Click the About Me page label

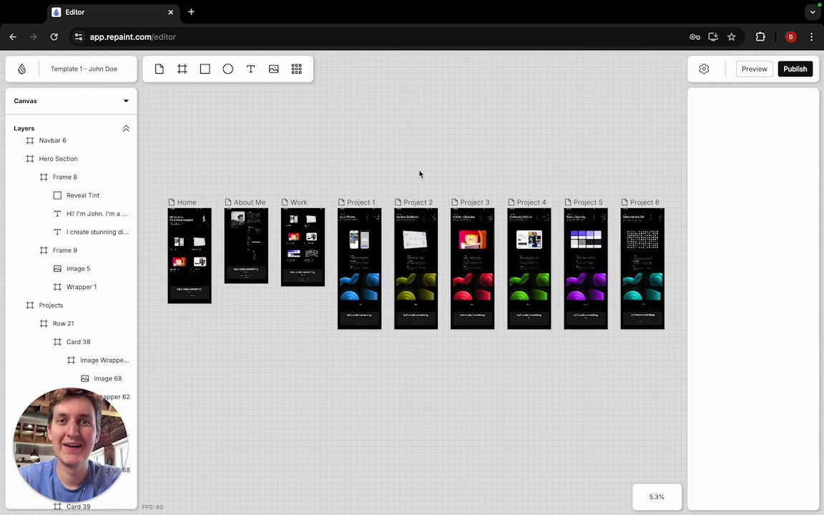tap(249, 202)
